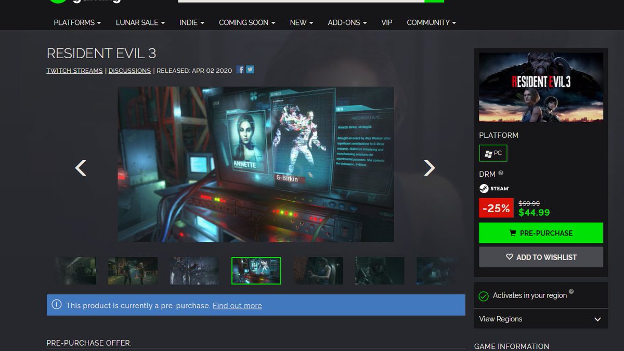Click the struck-through $59.99 original price

click(x=529, y=203)
